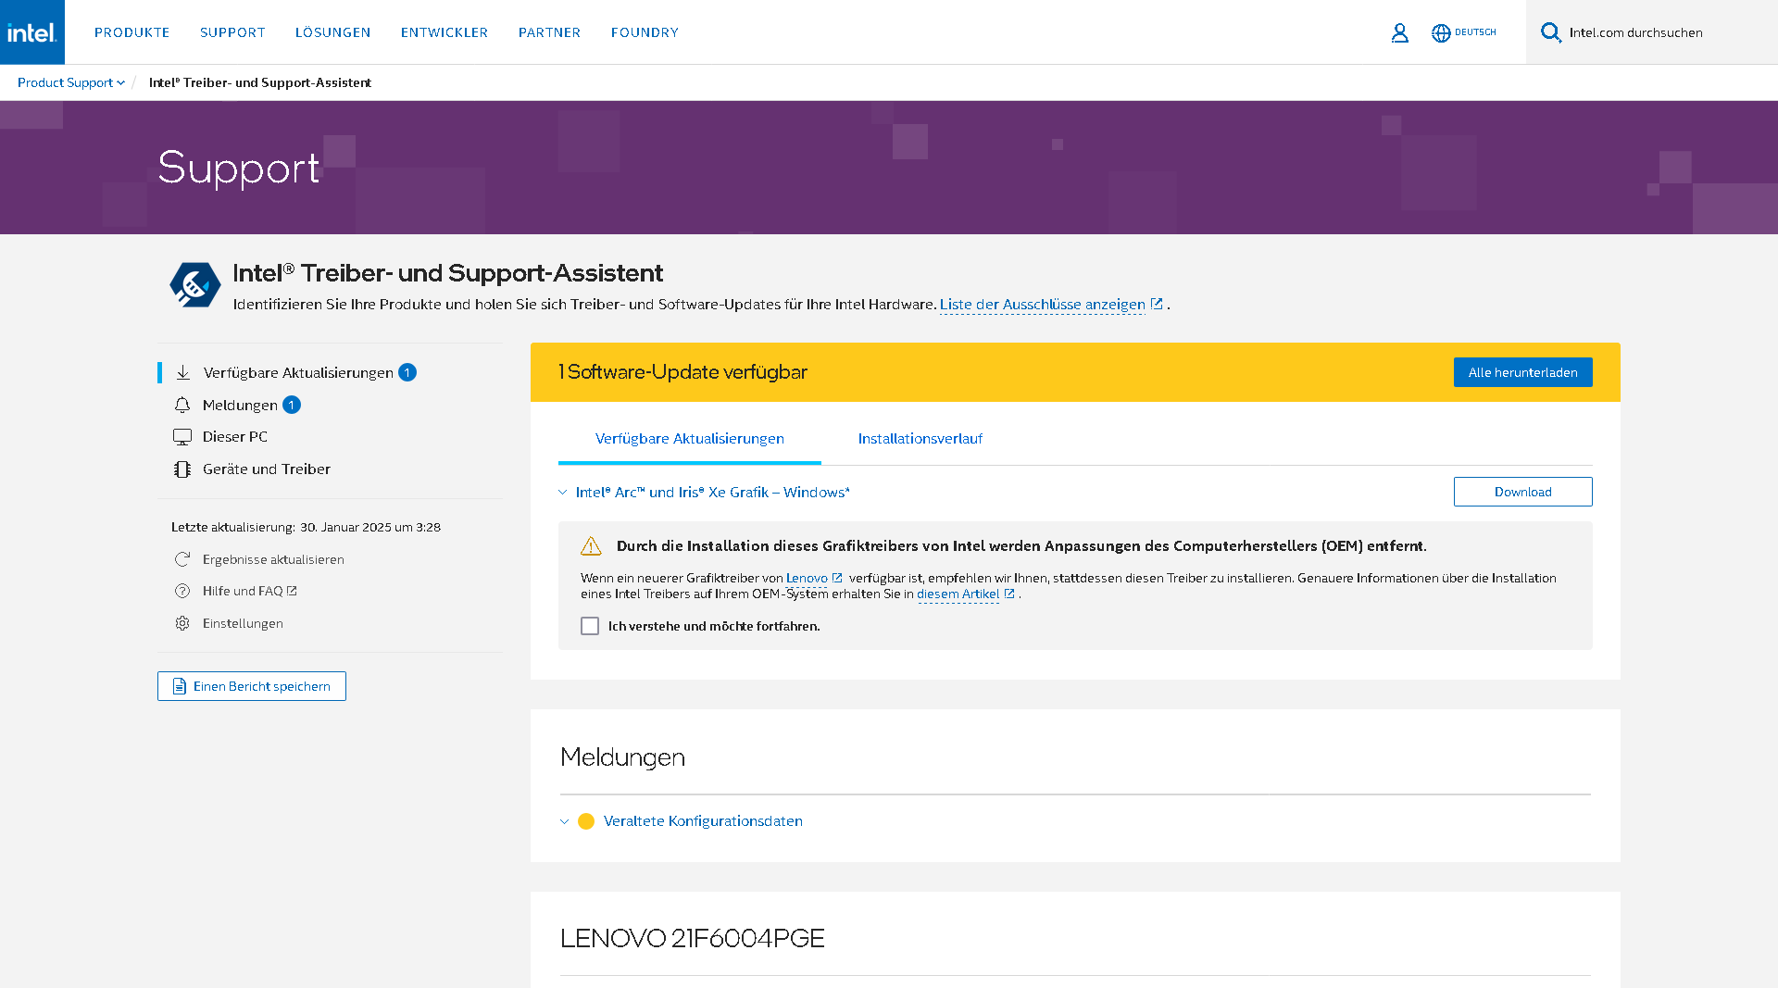The image size is (1778, 988).
Task: Open the PRODUKTE menu
Action: (x=132, y=32)
